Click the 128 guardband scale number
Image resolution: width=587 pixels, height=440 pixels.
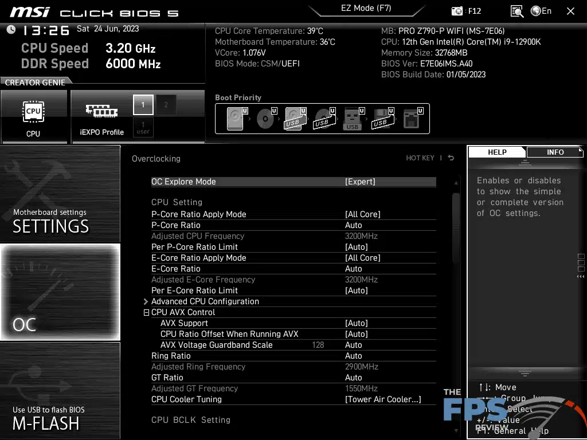[x=318, y=344]
